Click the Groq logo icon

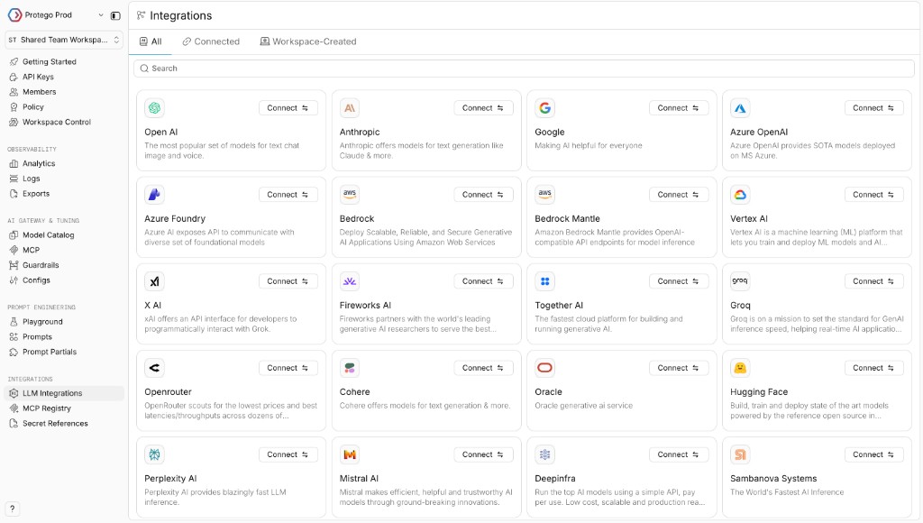point(740,281)
